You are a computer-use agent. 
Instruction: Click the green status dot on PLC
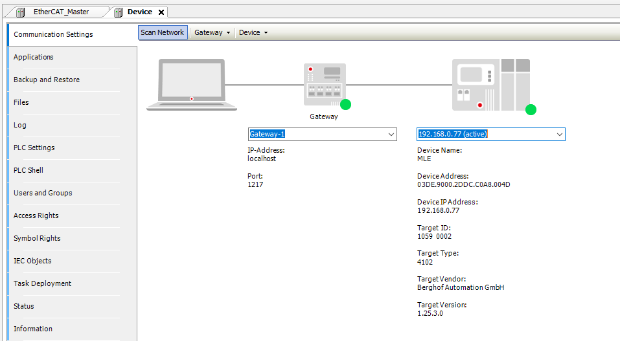531,109
